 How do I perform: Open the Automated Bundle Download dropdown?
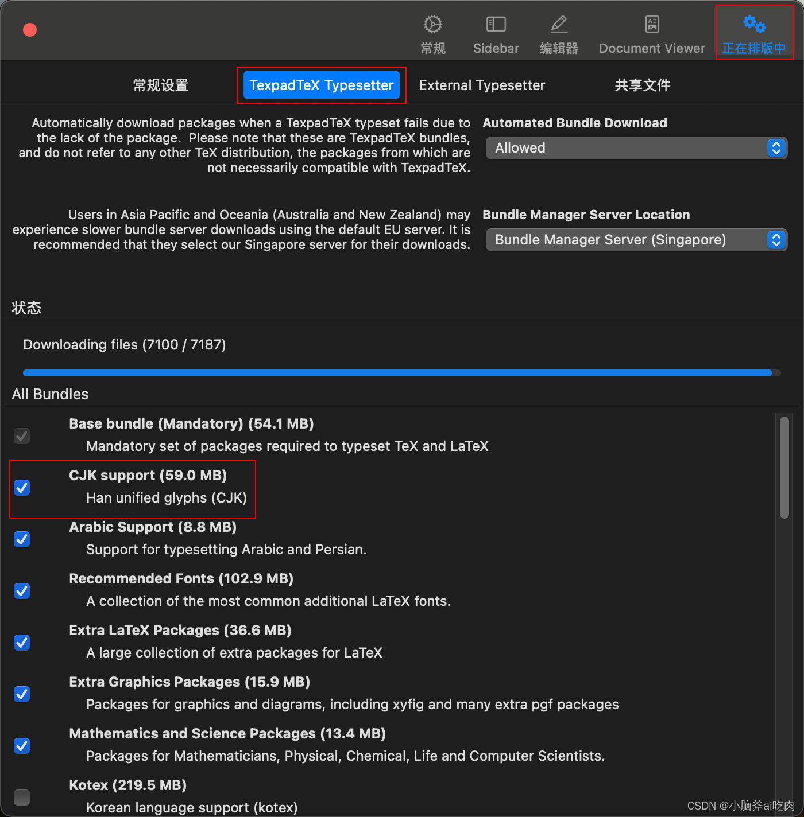tap(636, 148)
